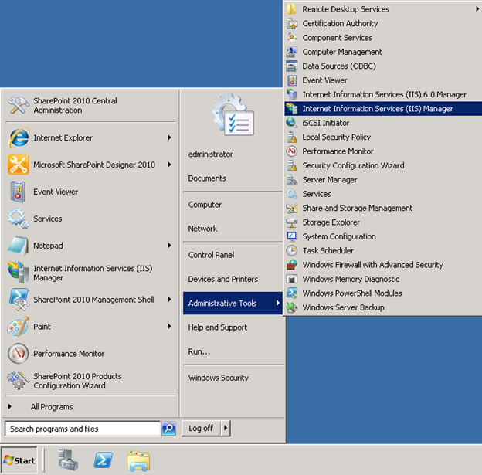Click the Log off button
This screenshot has width=482, height=475.
click(201, 429)
